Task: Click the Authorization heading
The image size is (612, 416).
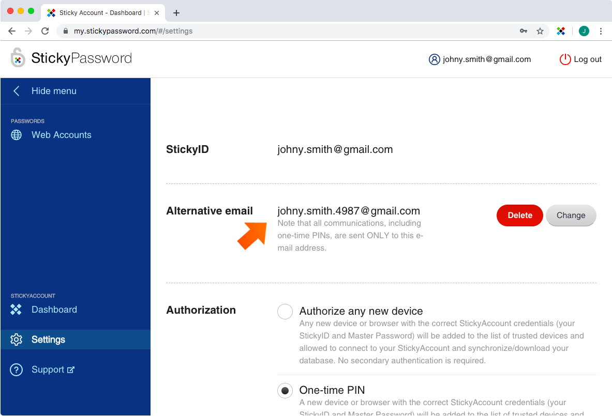Action: (x=201, y=310)
